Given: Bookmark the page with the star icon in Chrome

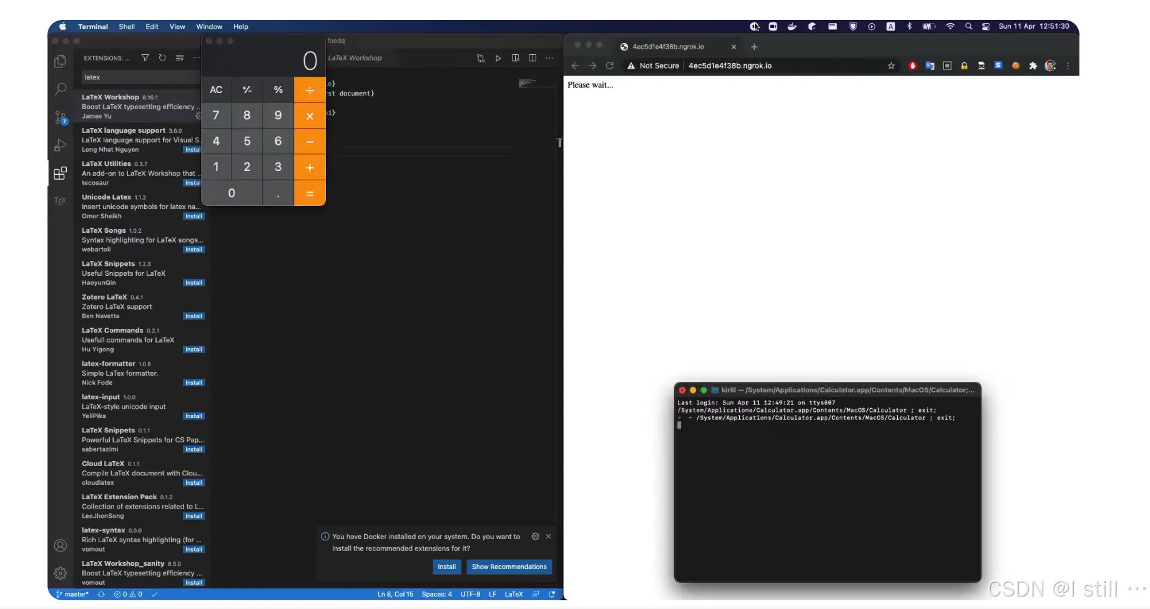Looking at the screenshot, I should 892,66.
